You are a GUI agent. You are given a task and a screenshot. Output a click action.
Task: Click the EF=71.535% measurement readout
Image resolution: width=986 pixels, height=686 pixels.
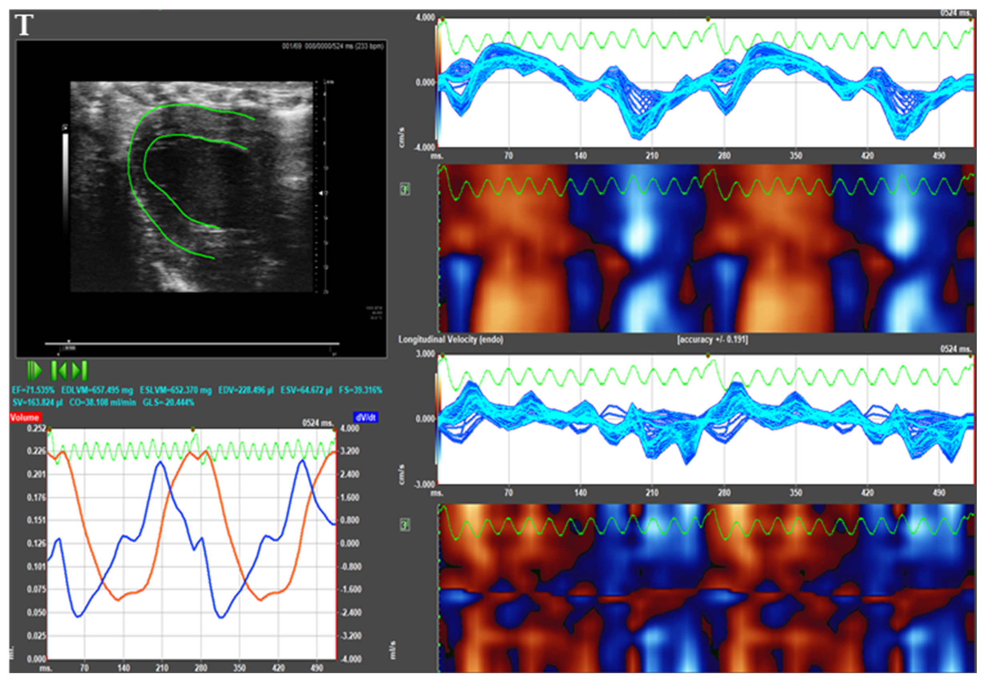[33, 390]
